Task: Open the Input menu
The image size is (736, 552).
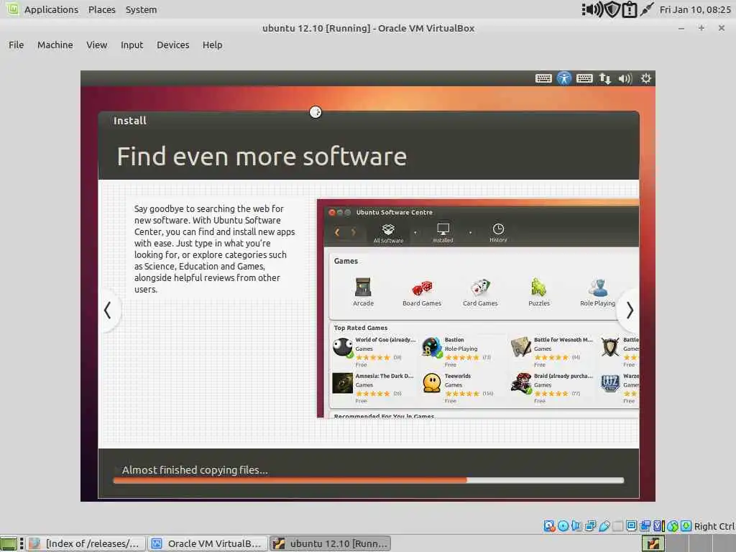Action: (x=132, y=45)
